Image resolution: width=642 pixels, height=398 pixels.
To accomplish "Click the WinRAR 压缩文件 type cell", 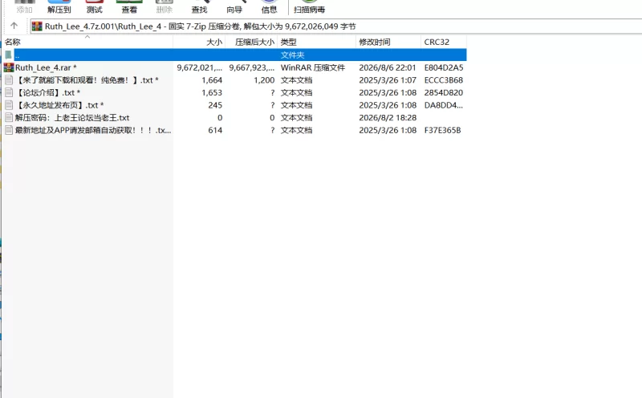I will pos(313,67).
